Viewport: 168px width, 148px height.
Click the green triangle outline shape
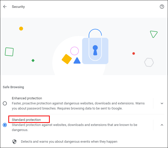click(153, 34)
